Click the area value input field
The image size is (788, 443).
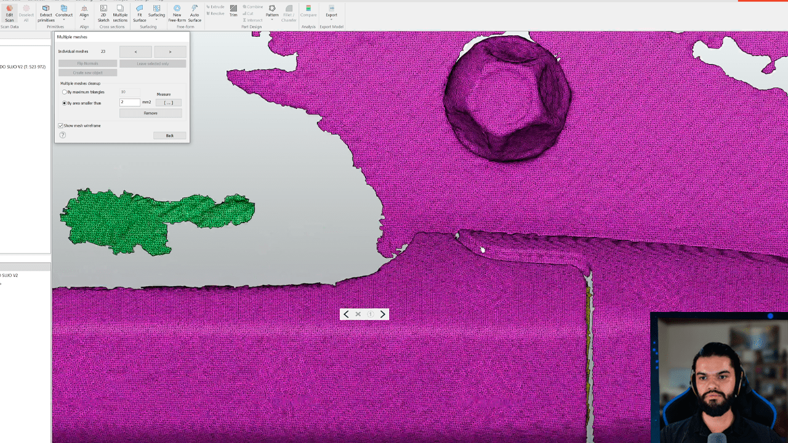(x=130, y=103)
